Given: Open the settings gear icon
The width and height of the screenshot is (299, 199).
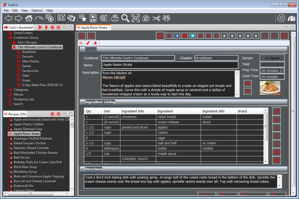Looking at the screenshot, I should pyautogui.click(x=281, y=18).
